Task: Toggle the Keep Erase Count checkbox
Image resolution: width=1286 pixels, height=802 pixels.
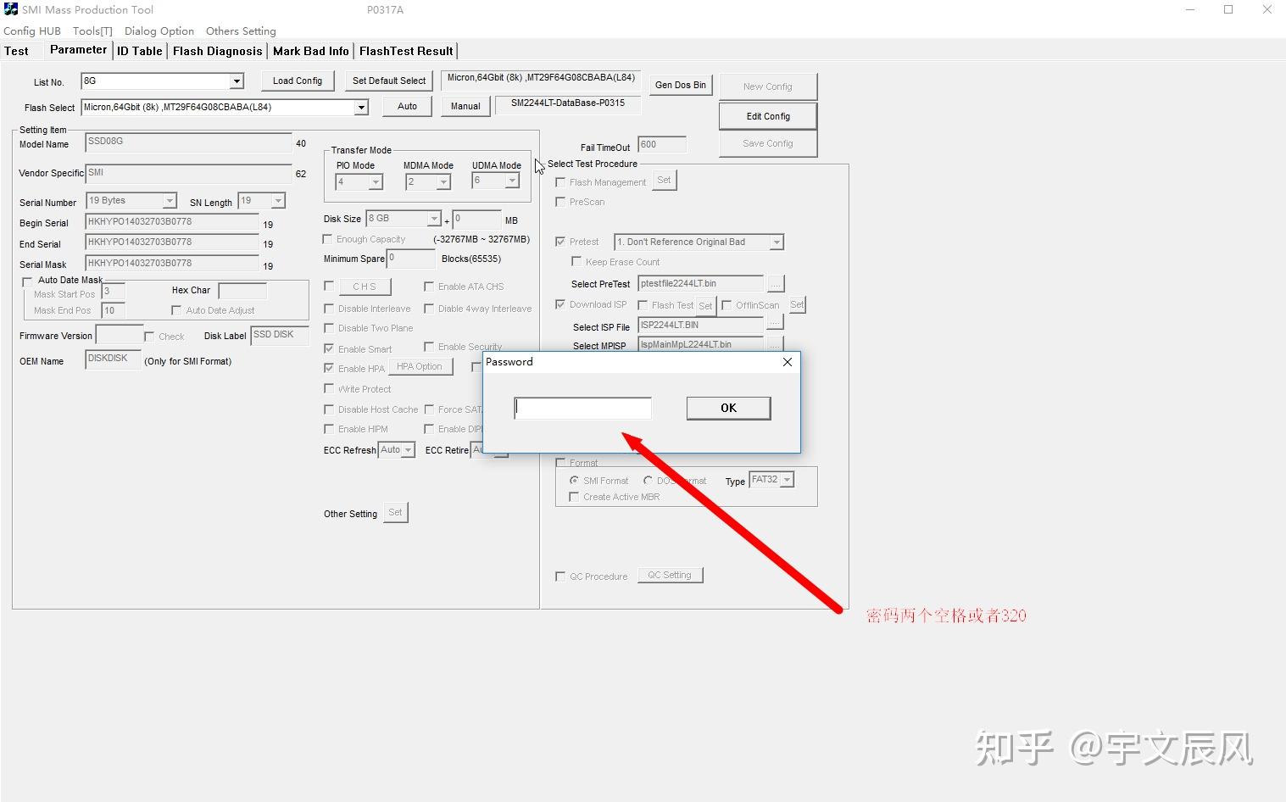Action: click(576, 262)
